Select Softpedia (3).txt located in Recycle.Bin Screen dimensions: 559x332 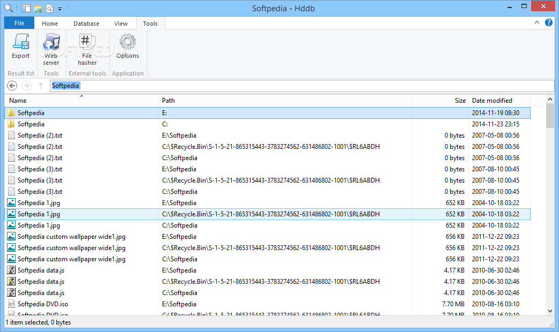click(x=267, y=180)
